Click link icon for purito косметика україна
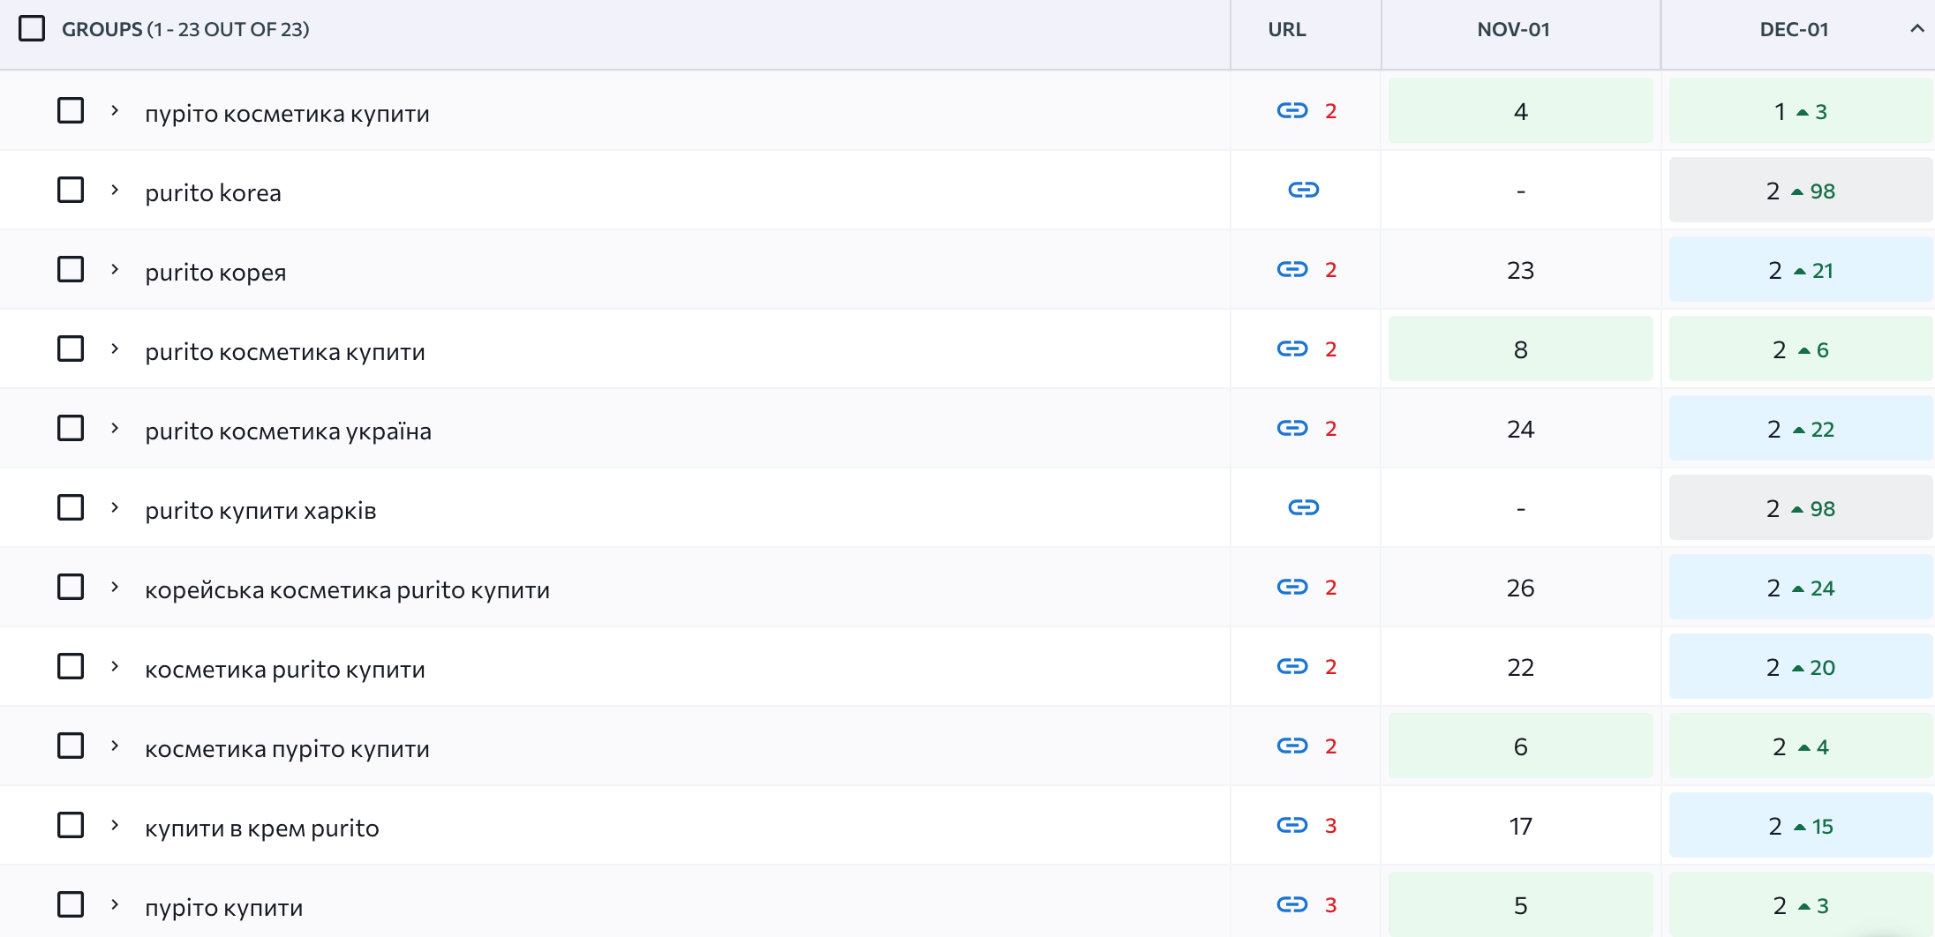The image size is (1935, 937). click(1291, 428)
